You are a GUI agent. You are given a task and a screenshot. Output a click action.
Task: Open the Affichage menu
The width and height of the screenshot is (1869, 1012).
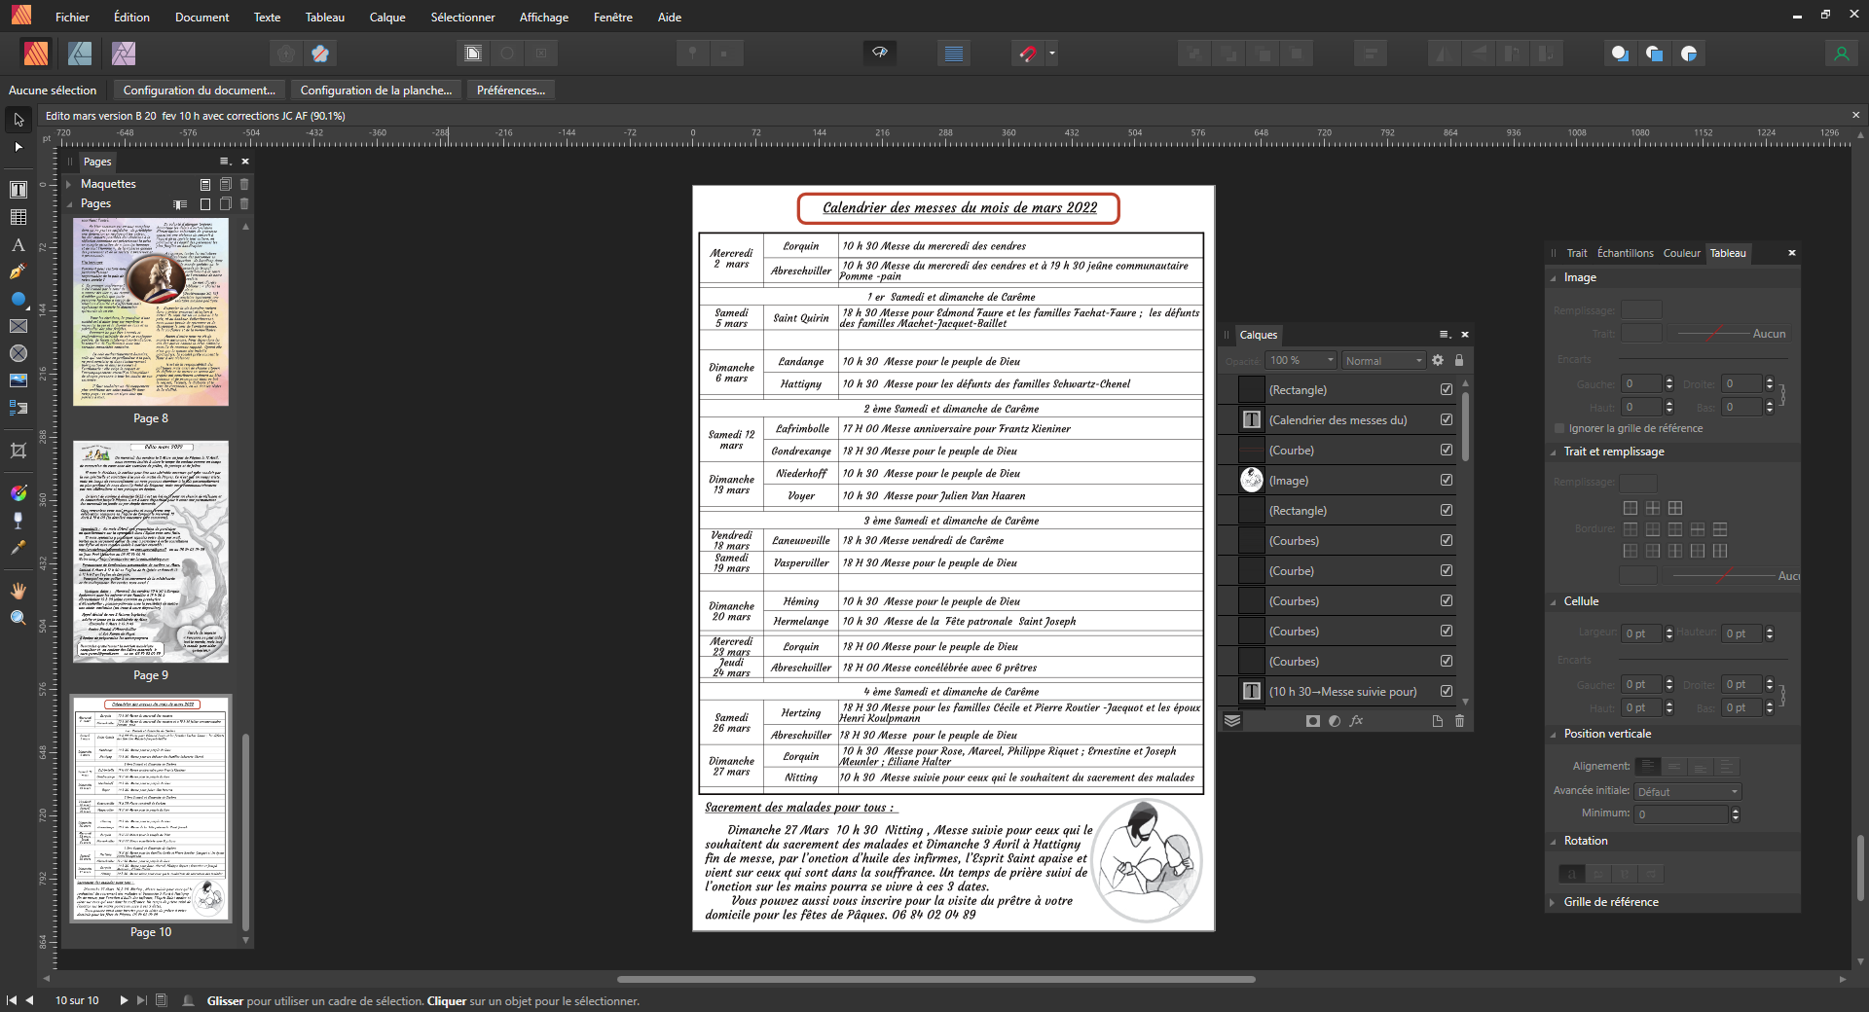(x=544, y=17)
